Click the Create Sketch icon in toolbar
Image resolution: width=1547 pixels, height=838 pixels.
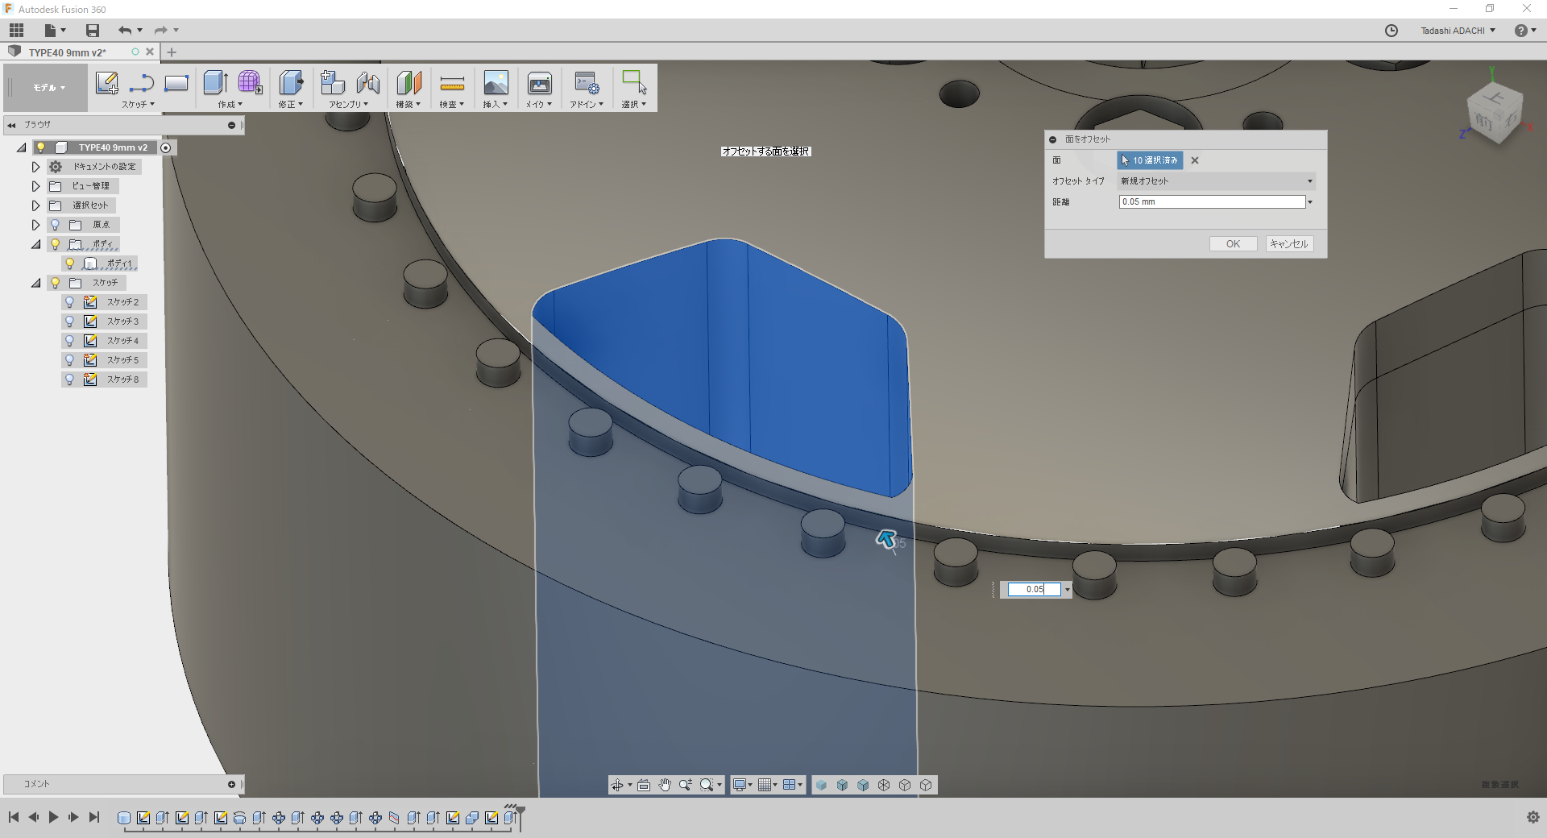pyautogui.click(x=106, y=83)
